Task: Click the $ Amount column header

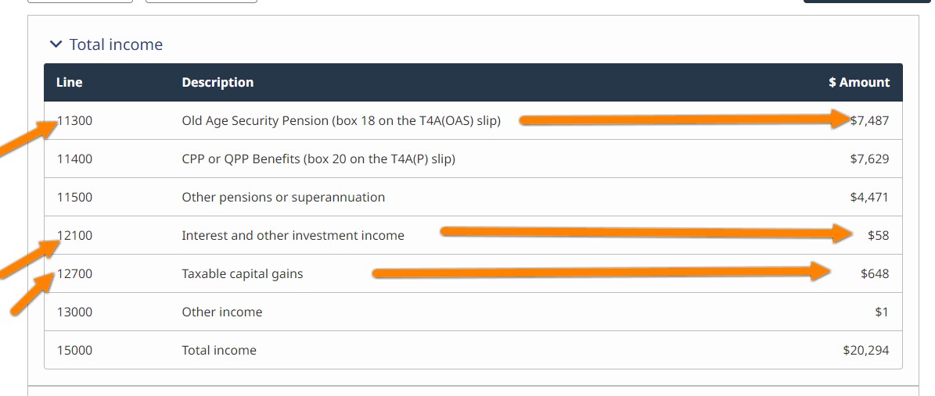Action: coord(858,82)
